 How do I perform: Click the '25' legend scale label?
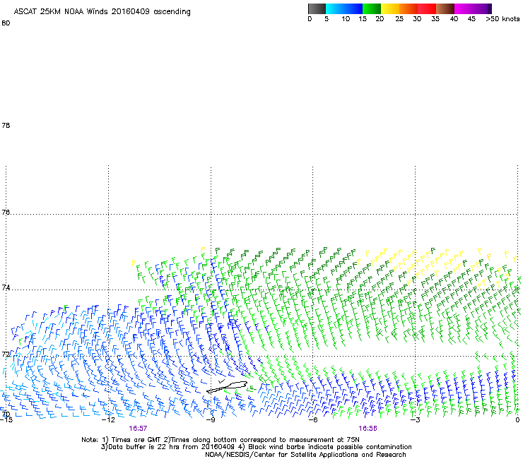click(x=399, y=19)
